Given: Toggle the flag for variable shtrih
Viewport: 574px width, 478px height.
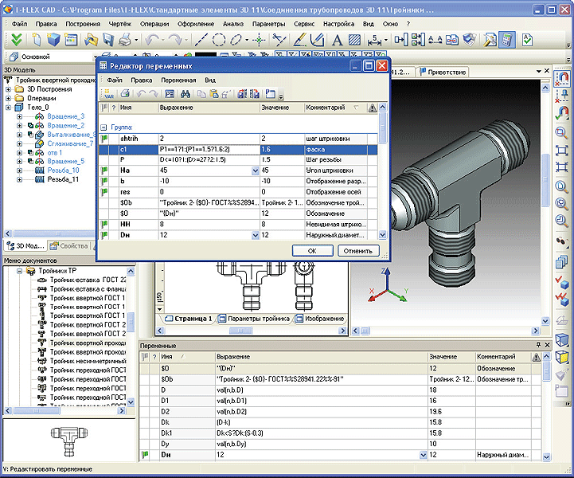Looking at the screenshot, I should click(104, 139).
